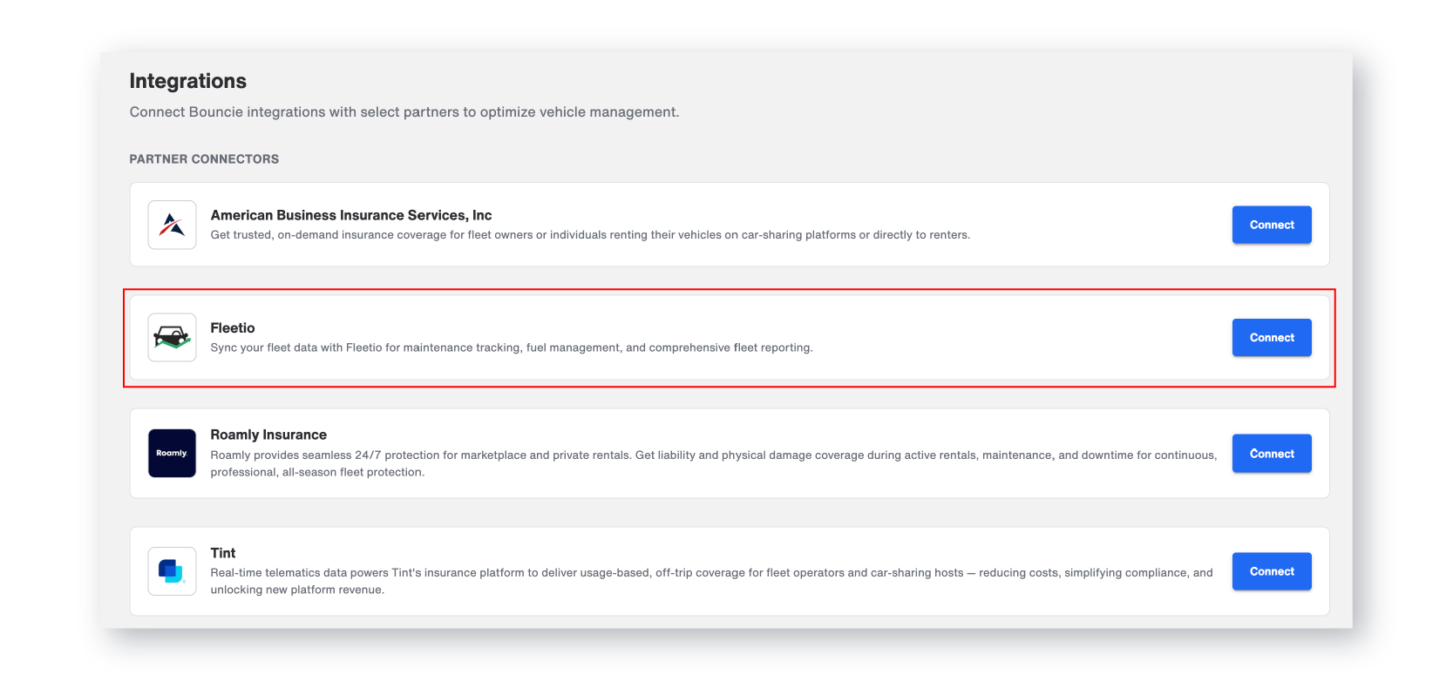
Task: Connect the Tint integration
Action: [1272, 571]
